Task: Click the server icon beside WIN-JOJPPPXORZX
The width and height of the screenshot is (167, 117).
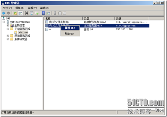Action: (8, 22)
